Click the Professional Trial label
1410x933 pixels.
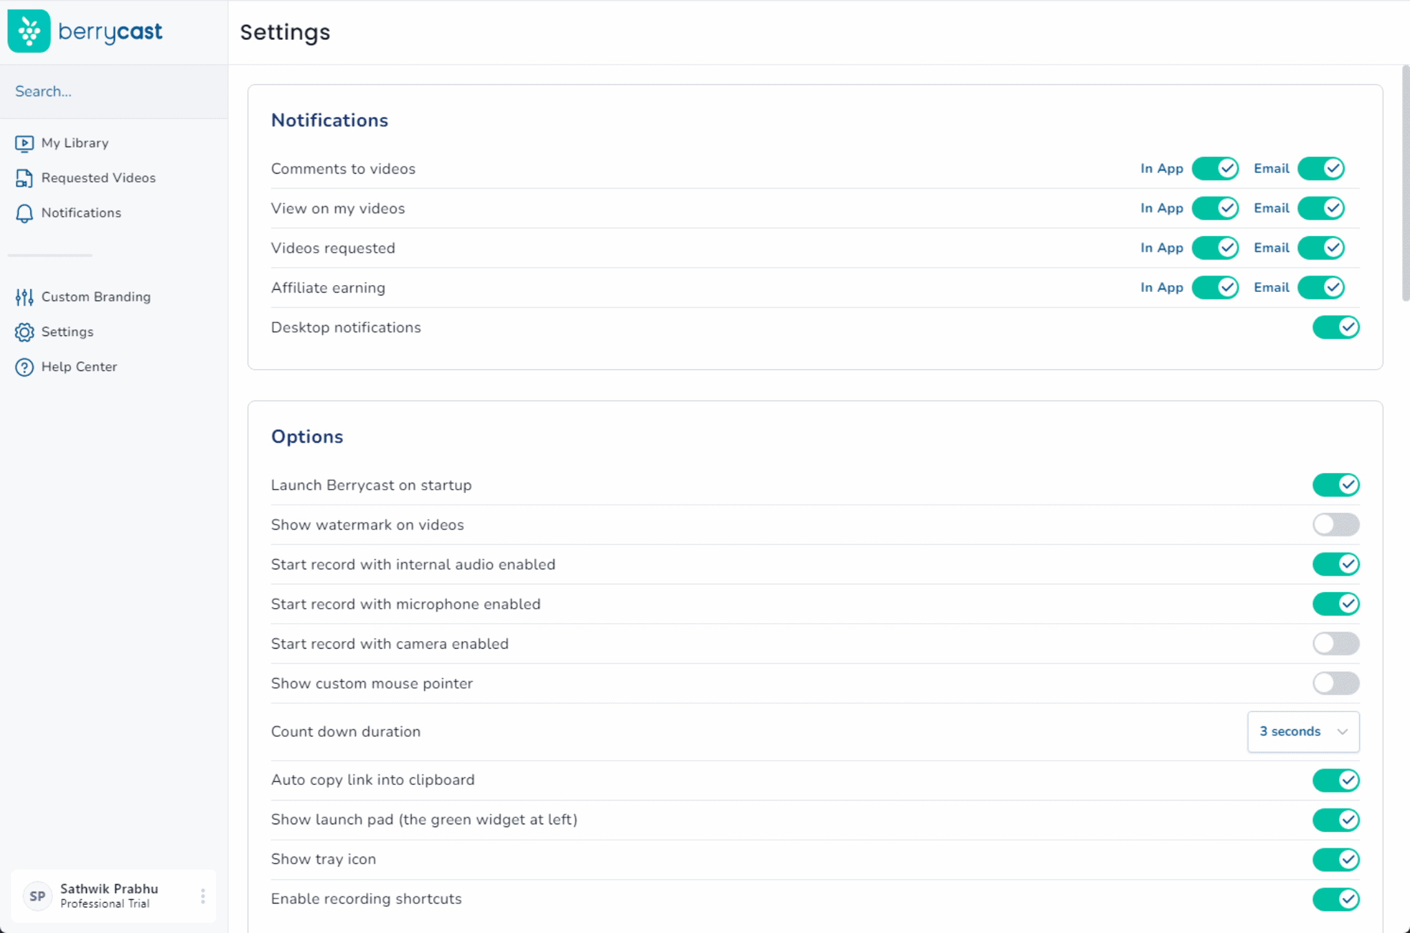105,904
